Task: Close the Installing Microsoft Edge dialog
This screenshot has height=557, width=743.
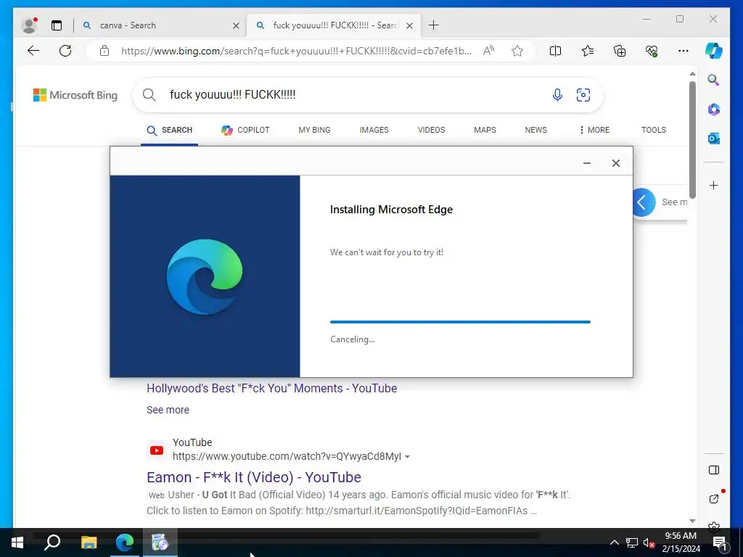Action: 615,163
